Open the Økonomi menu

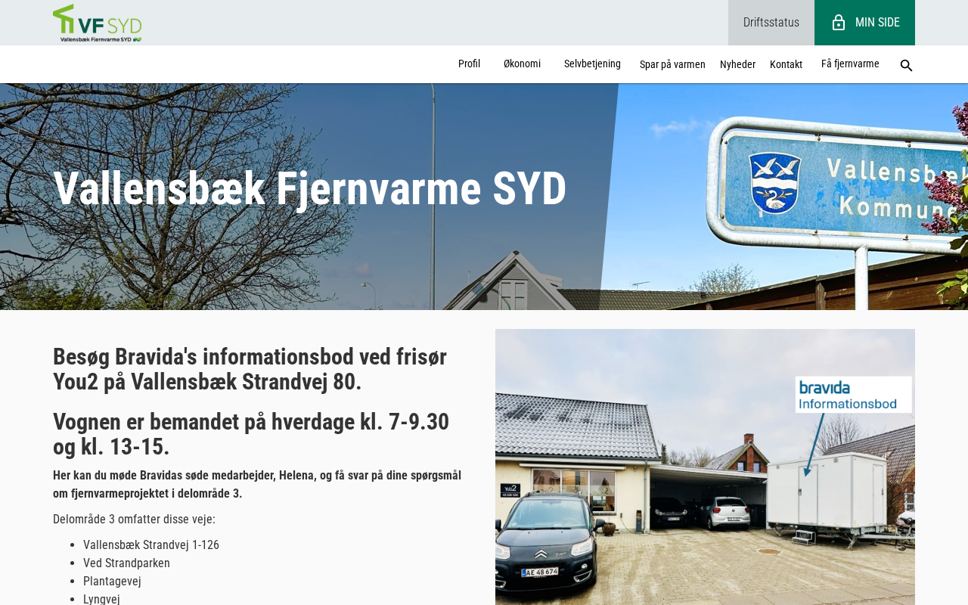click(x=522, y=64)
